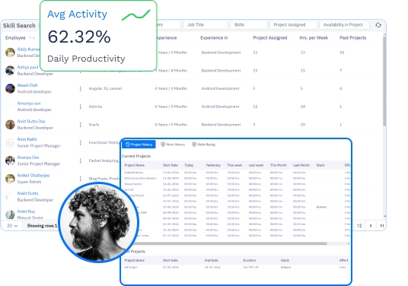Click the VueJs skills cell

coord(94,125)
